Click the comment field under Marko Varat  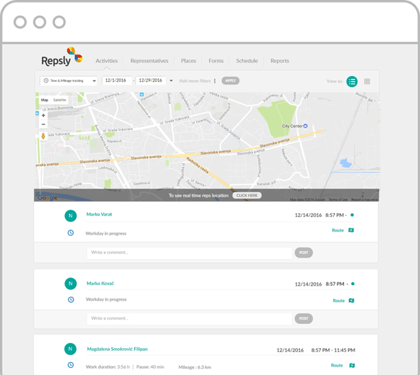190,252
